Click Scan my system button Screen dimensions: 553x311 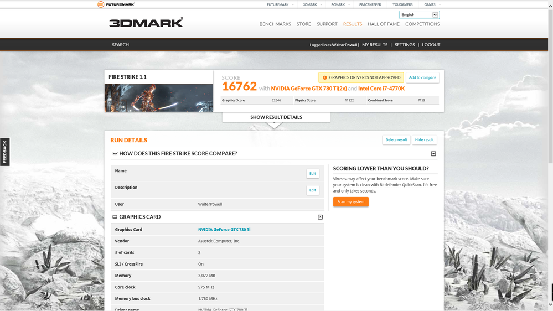[350, 201]
